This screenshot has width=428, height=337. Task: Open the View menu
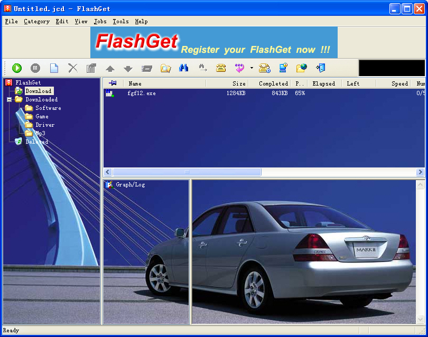coord(81,21)
